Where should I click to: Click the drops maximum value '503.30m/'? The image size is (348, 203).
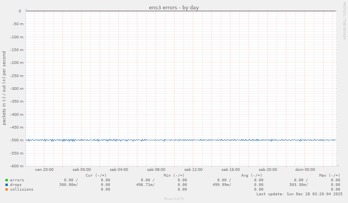298,185
